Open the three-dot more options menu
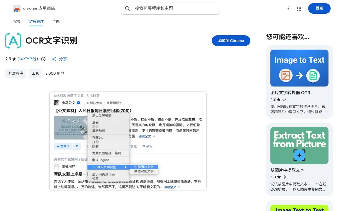The width and height of the screenshot is (338, 211). (x=288, y=9)
